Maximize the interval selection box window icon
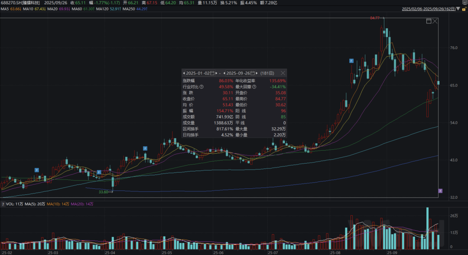Viewport: 468px width, 255px height. (429, 21)
